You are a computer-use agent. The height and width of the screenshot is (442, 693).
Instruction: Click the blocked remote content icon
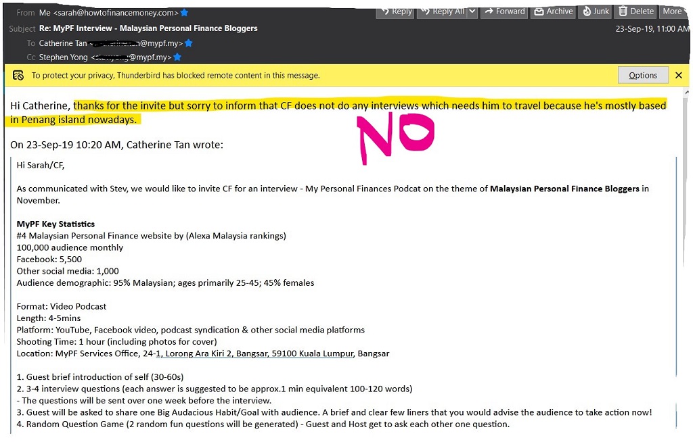point(18,76)
